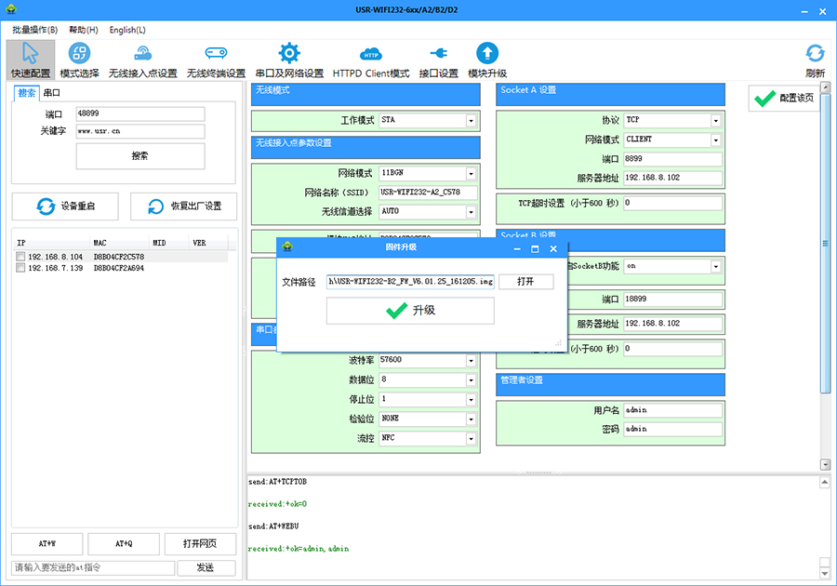
Task: Open the 批量操作(B) menu
Action: pyautogui.click(x=34, y=30)
